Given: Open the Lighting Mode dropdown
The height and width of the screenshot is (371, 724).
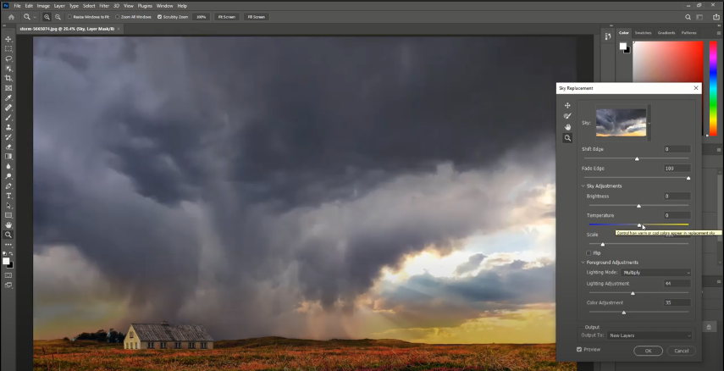Looking at the screenshot, I should pyautogui.click(x=656, y=273).
